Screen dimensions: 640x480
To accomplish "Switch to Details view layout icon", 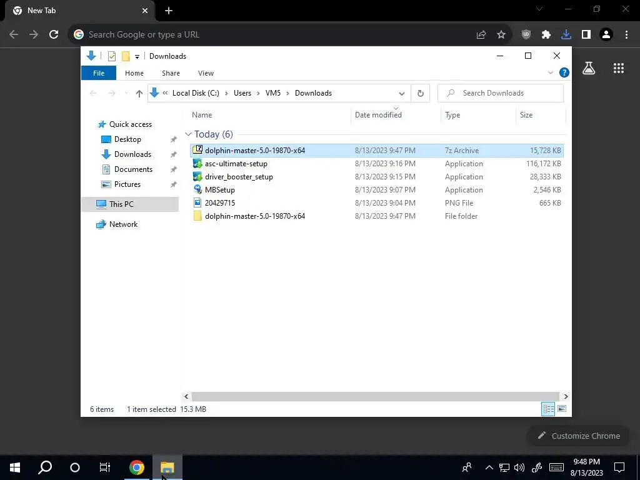I will point(548,409).
